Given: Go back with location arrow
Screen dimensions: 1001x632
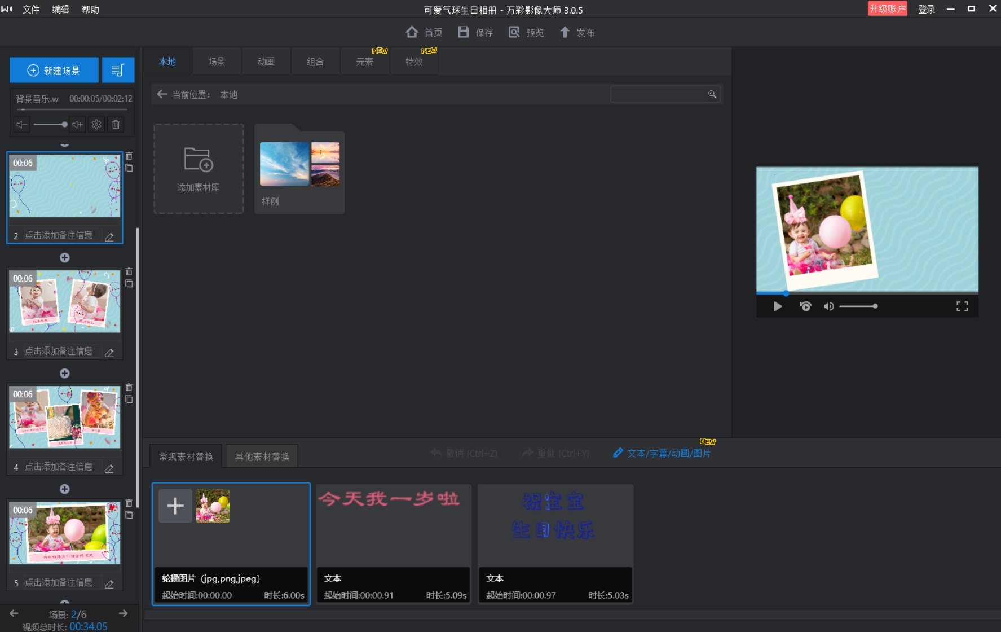Looking at the screenshot, I should (x=162, y=94).
